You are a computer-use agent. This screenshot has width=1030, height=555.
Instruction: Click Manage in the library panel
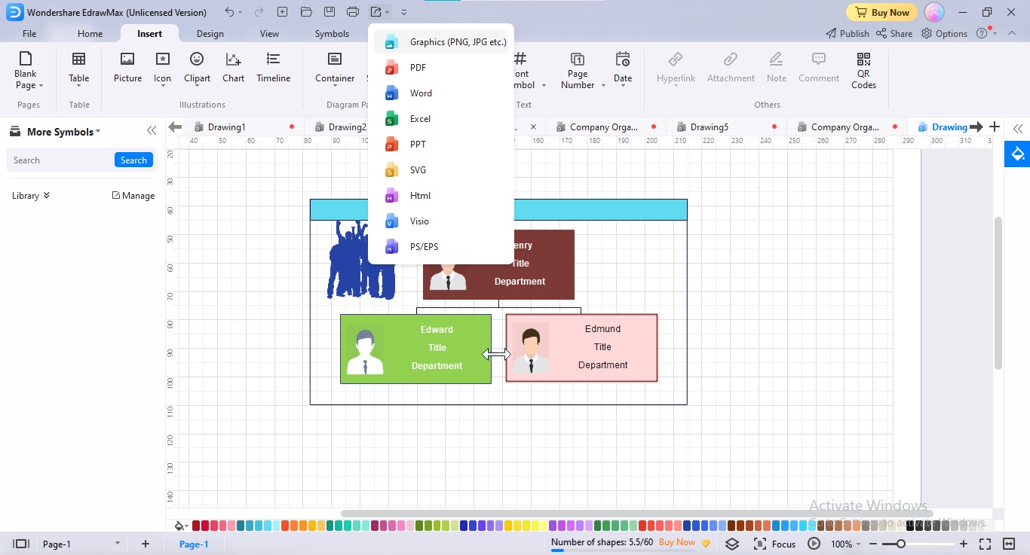[133, 196]
